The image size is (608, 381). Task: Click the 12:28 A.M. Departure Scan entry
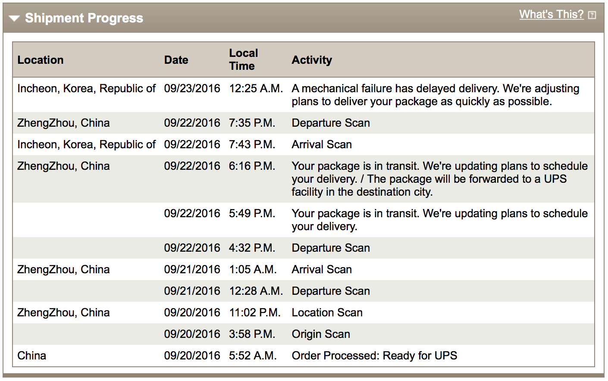coord(331,291)
